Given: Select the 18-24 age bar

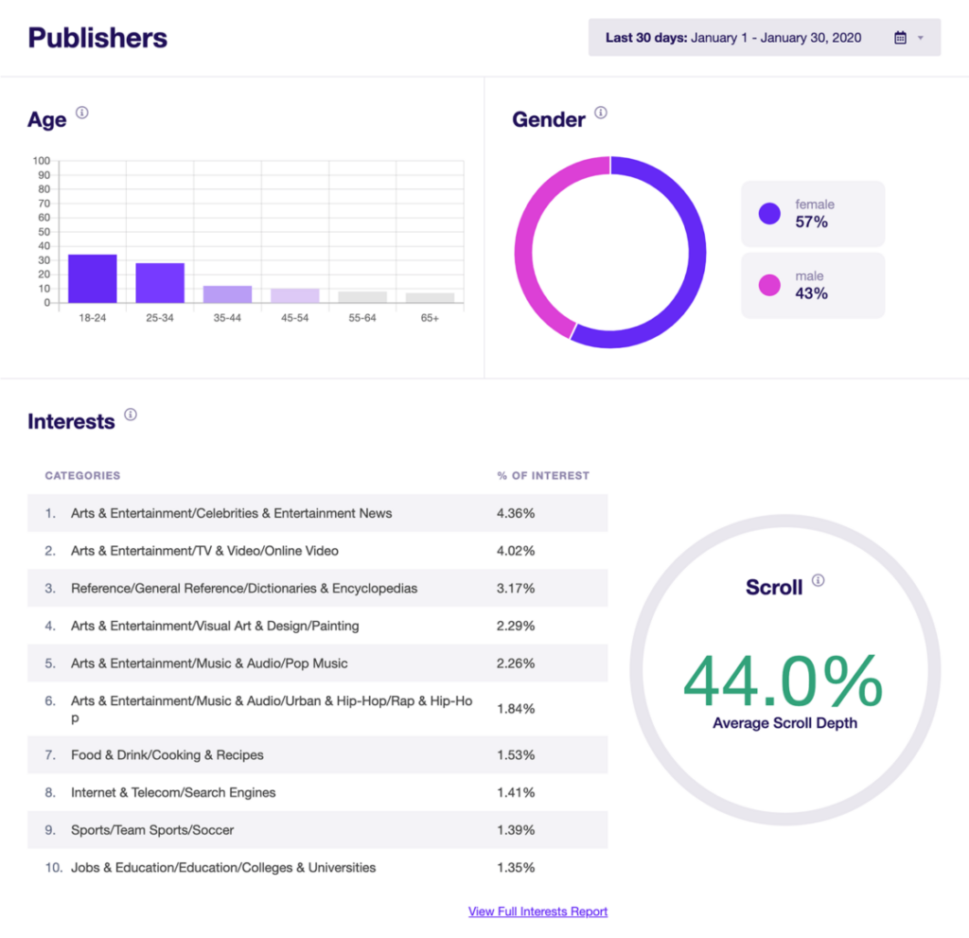Looking at the screenshot, I should click(x=91, y=279).
